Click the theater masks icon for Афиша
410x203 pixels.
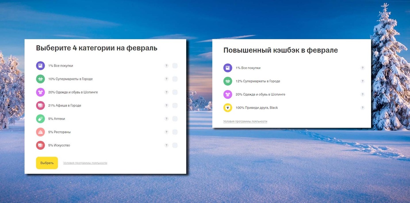[x=40, y=105]
